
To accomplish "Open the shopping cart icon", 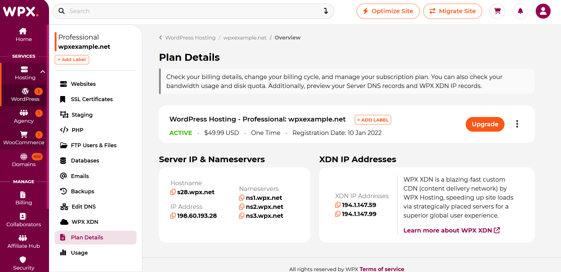I will point(497,11).
